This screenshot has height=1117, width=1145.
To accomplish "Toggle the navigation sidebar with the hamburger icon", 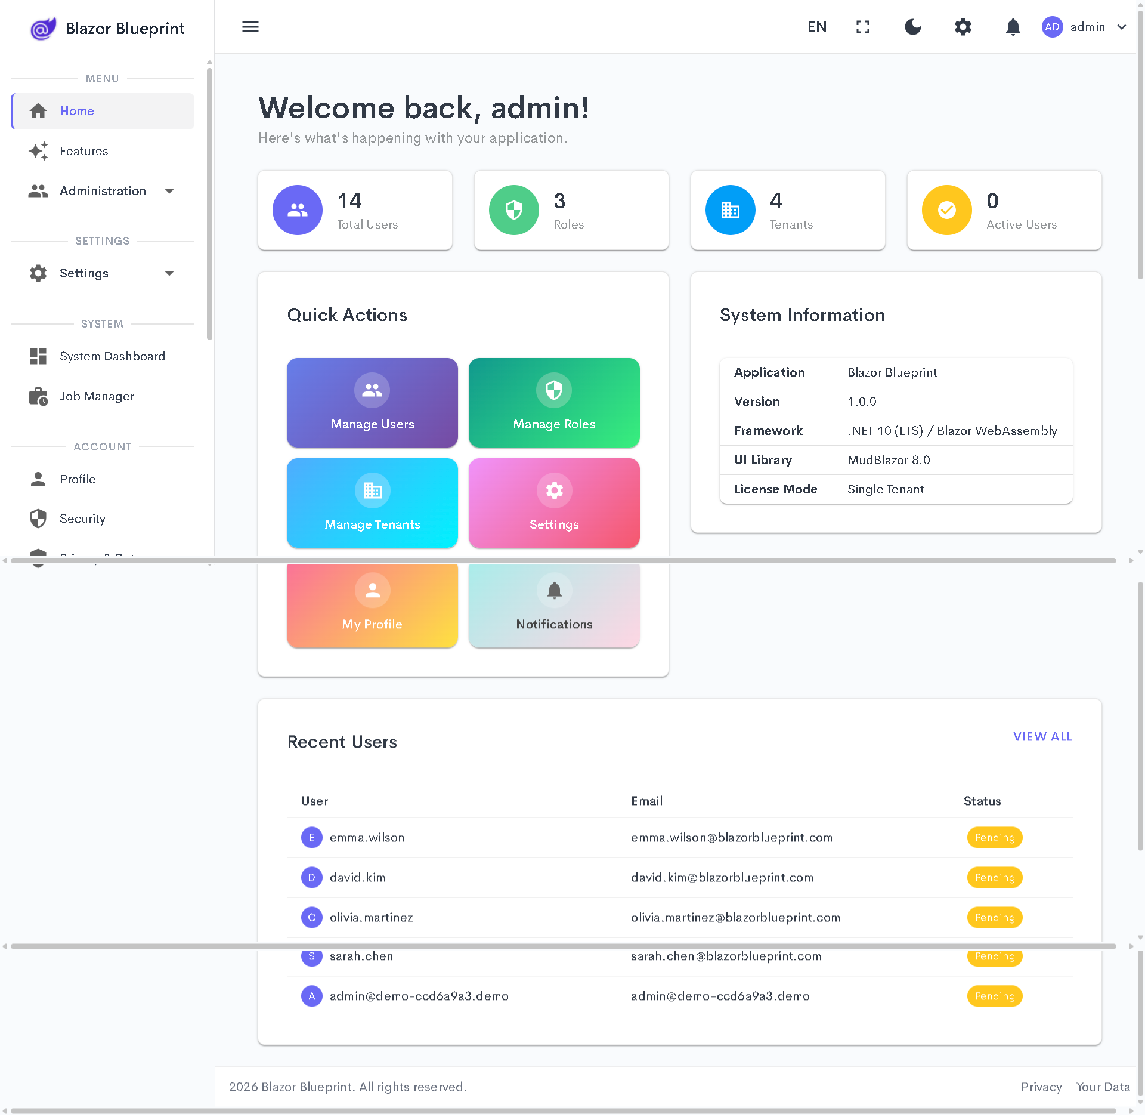I will [x=250, y=27].
